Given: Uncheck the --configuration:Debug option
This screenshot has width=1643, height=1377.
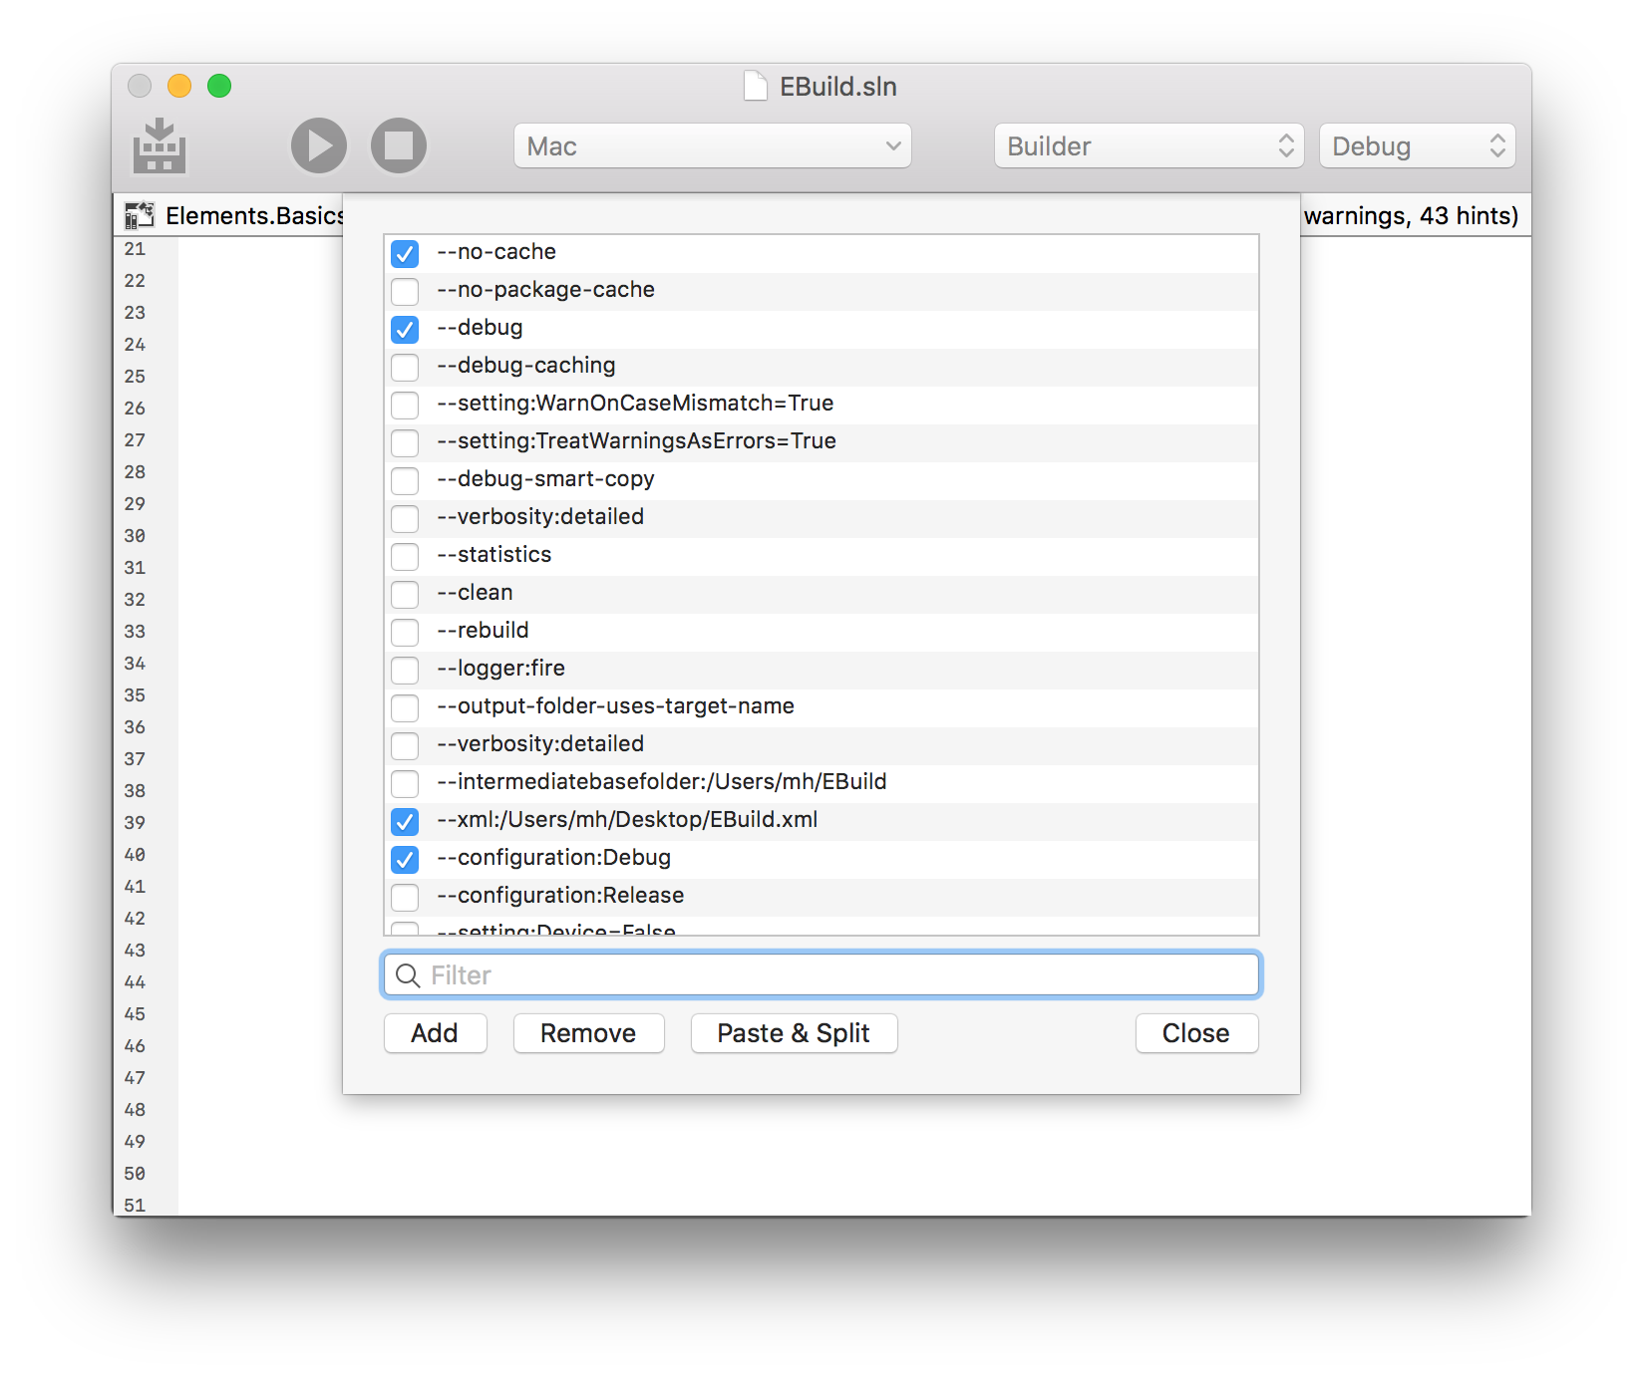Looking at the screenshot, I should click(x=405, y=859).
